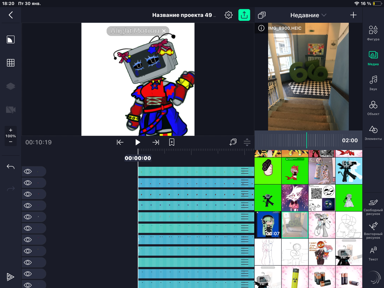Choose Свободный рисунок freehand drawing

click(x=373, y=207)
